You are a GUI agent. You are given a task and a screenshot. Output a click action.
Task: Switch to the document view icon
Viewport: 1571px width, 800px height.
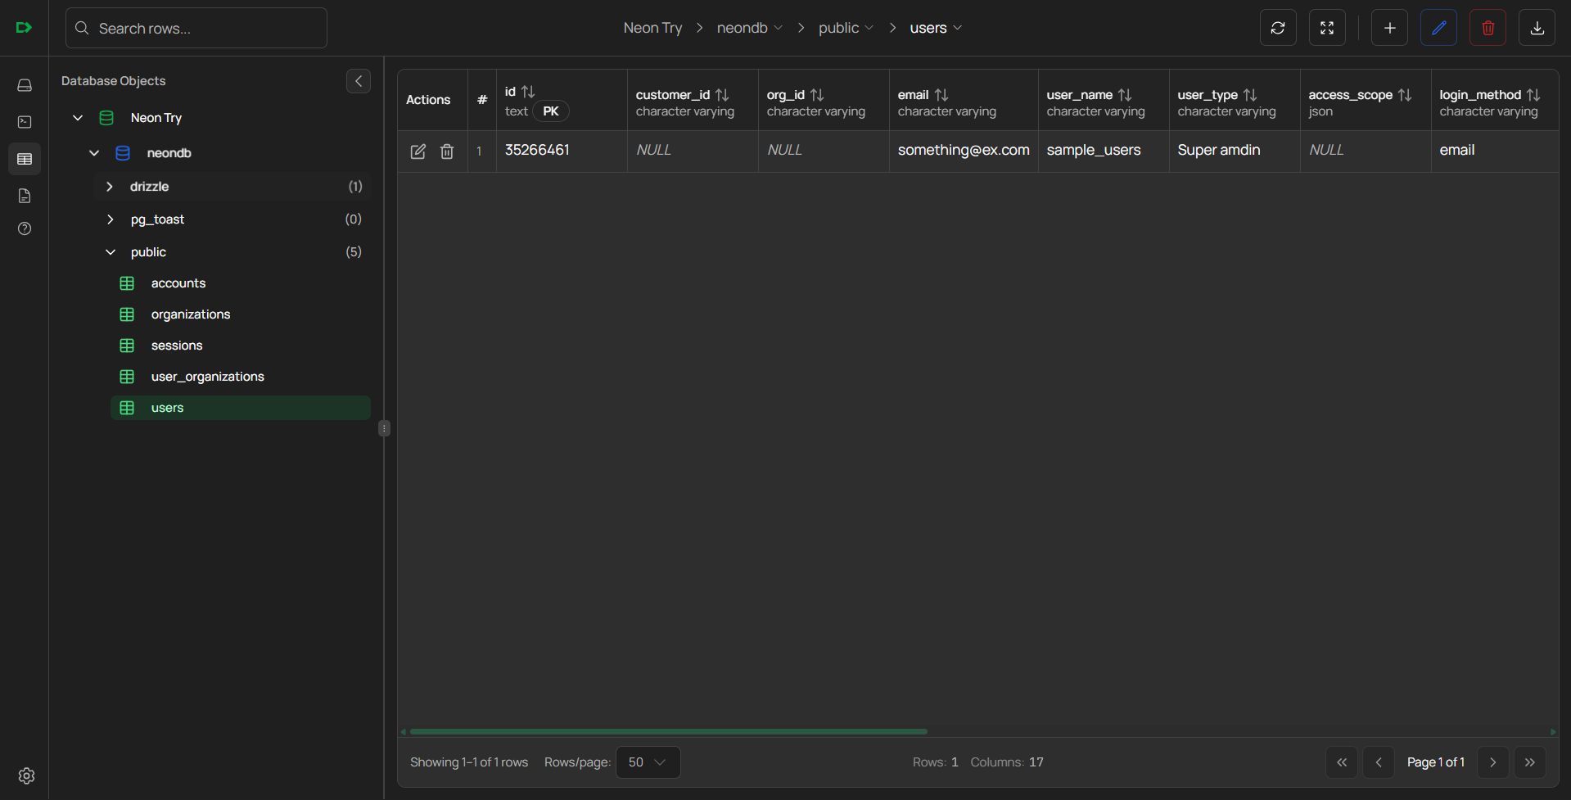click(25, 196)
